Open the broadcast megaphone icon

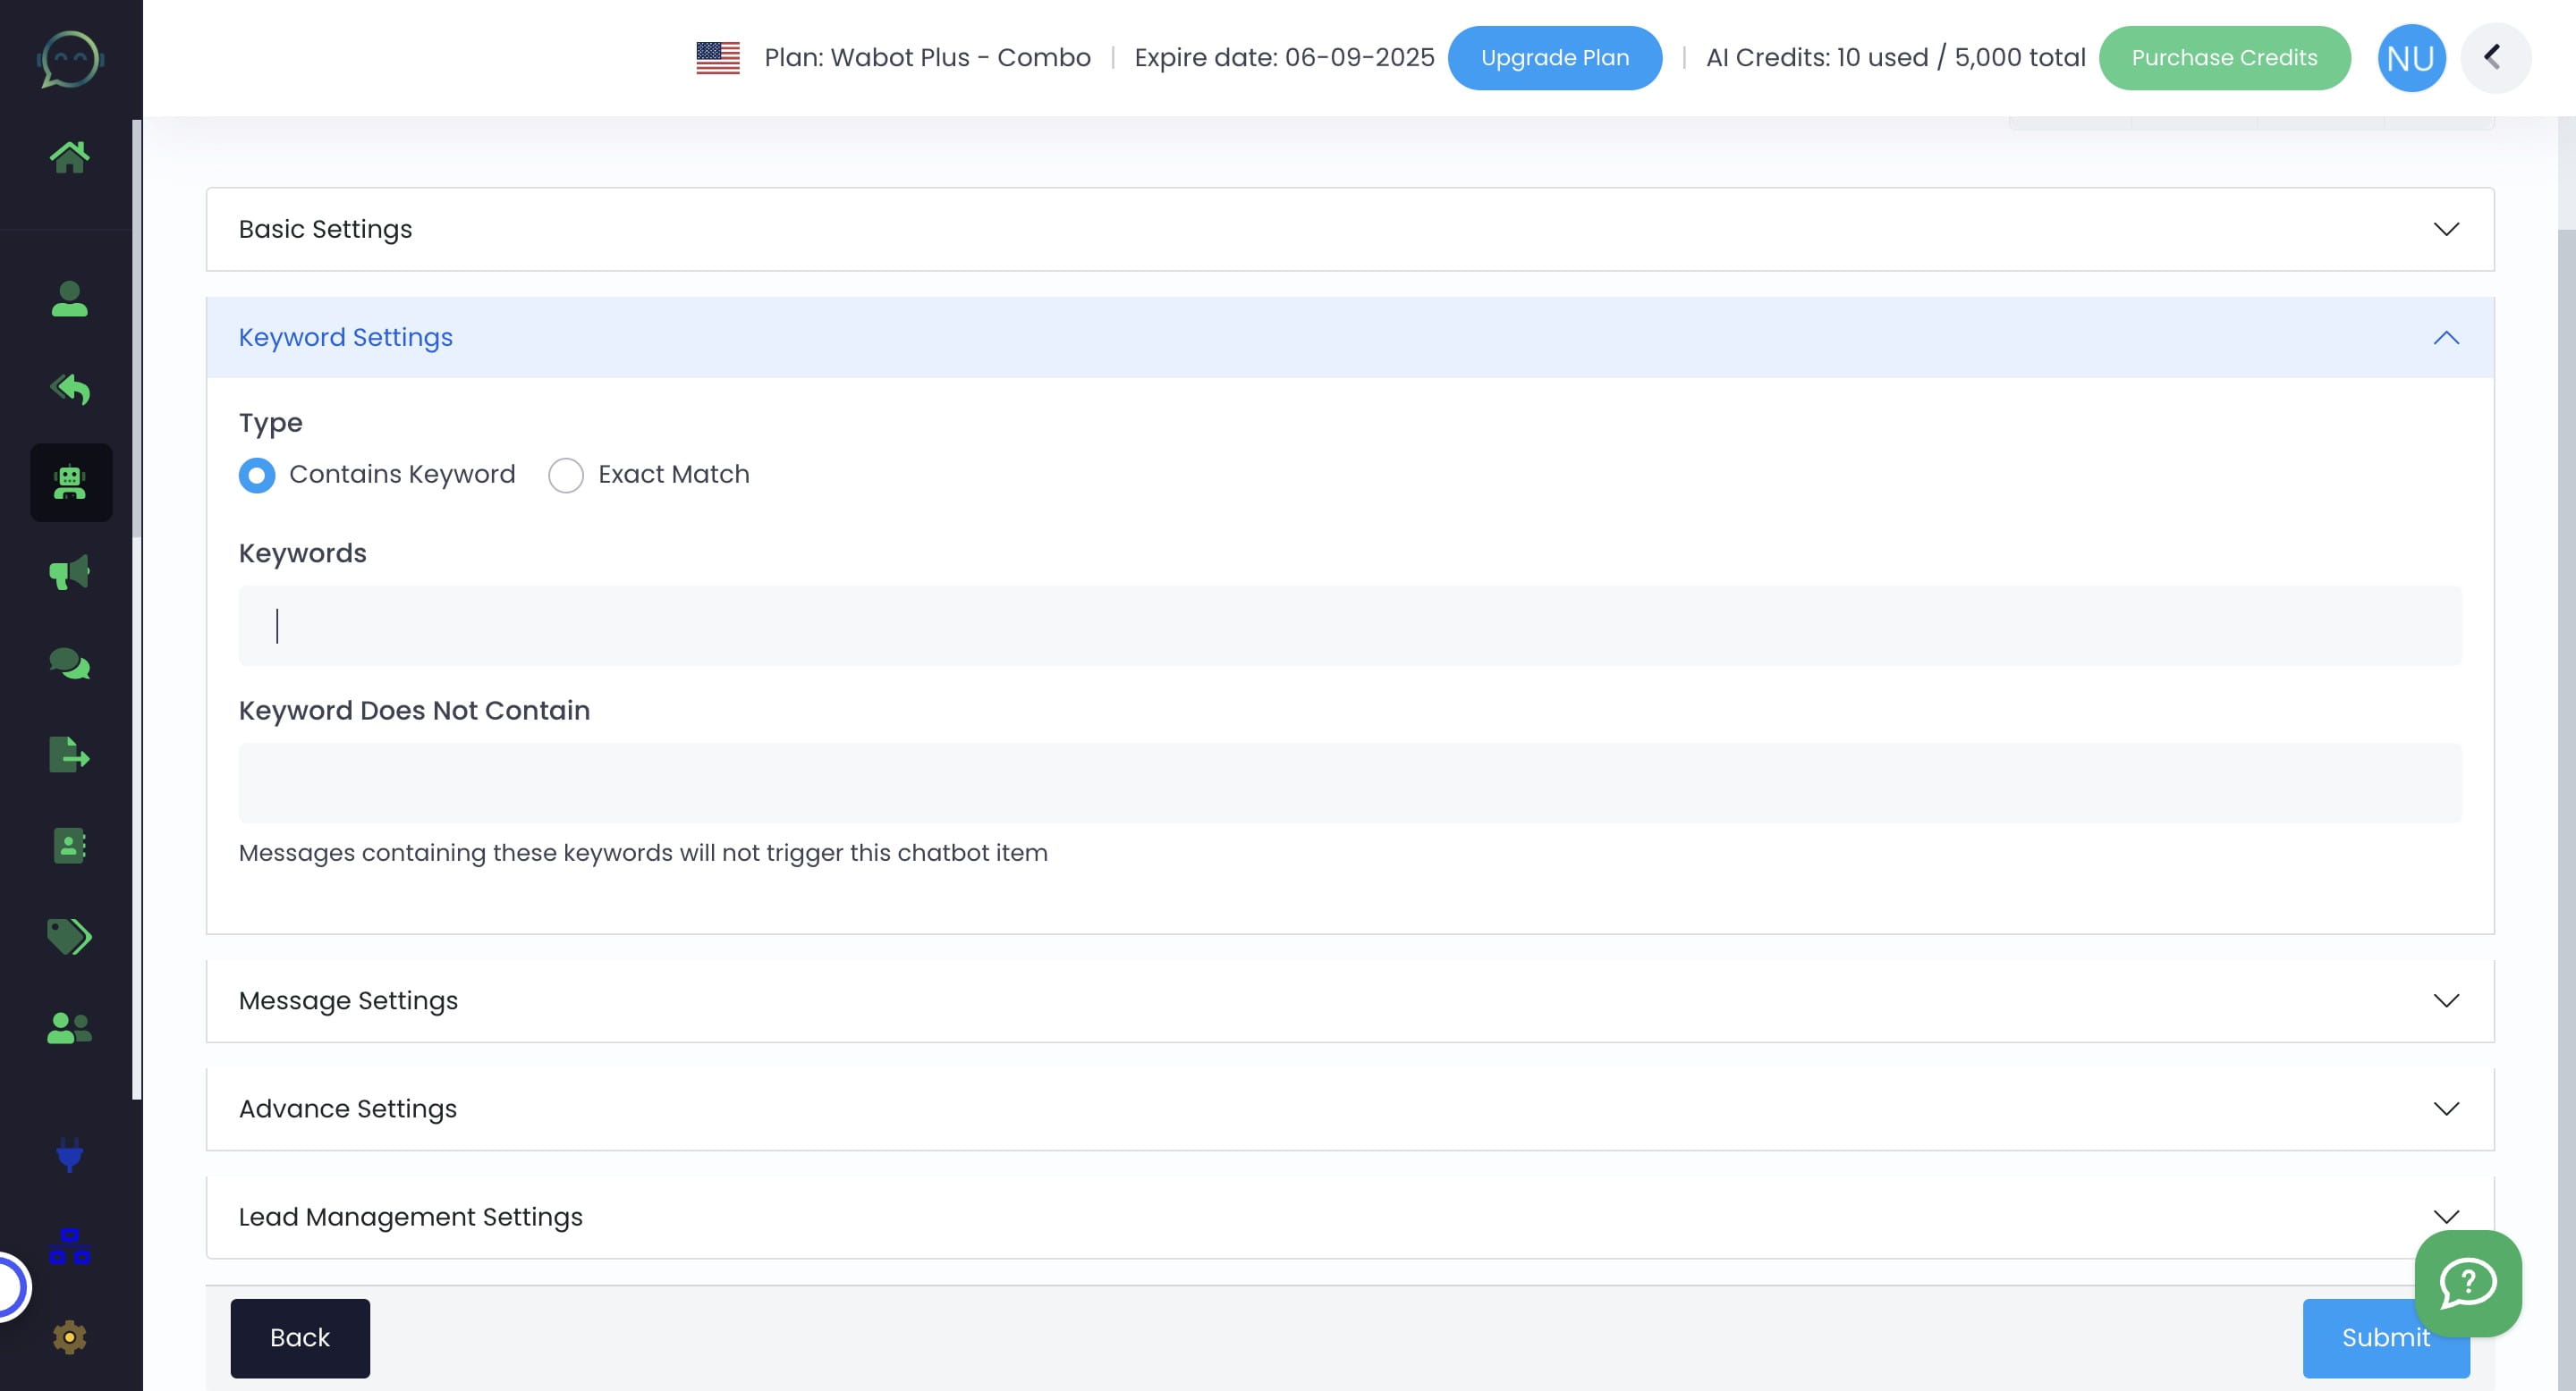70,573
